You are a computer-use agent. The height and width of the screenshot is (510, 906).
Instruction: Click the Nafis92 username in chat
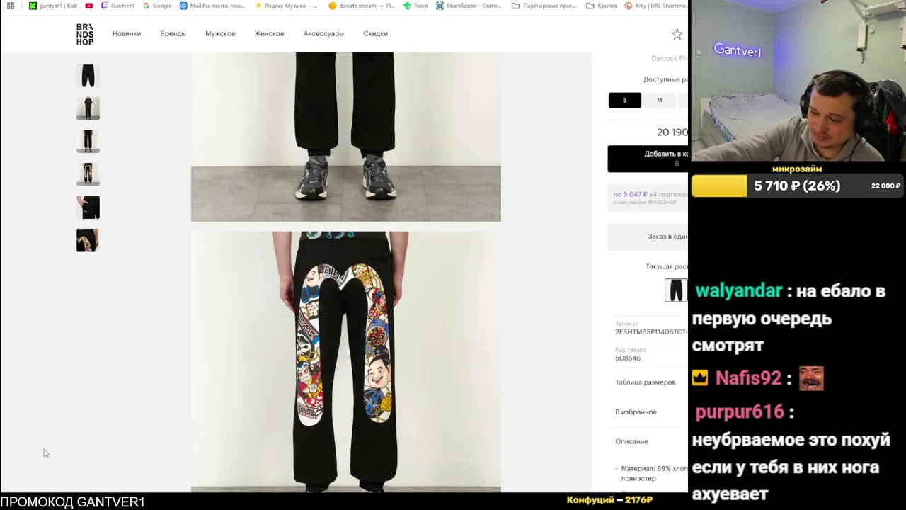point(748,378)
